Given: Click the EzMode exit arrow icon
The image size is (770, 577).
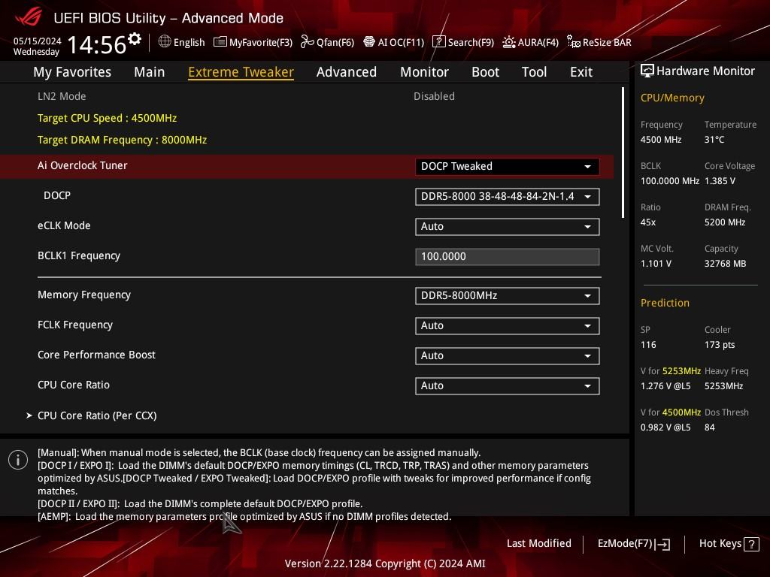Looking at the screenshot, I should (662, 544).
